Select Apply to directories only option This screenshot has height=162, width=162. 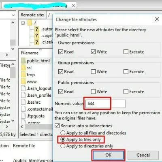click(x=63, y=146)
